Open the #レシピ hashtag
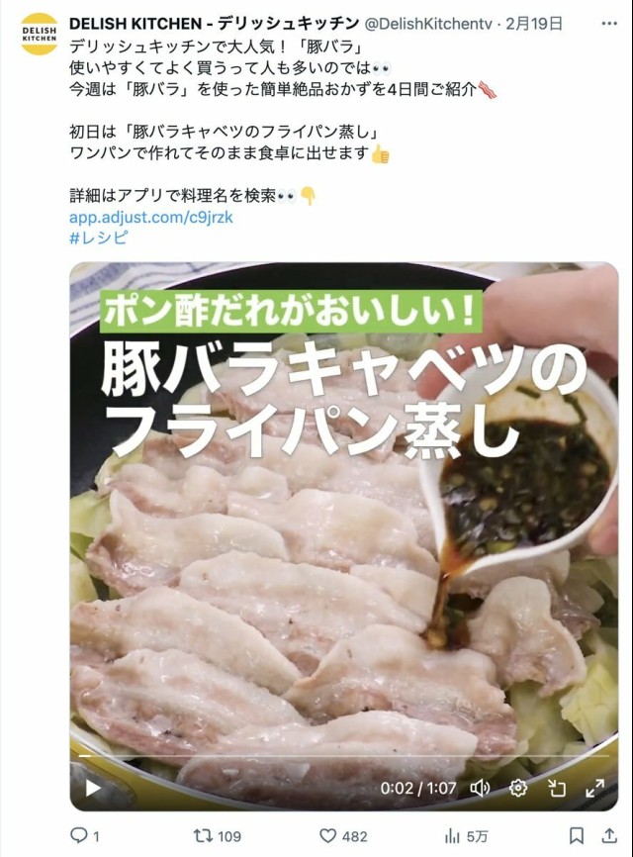This screenshot has height=857, width=633. 99,238
